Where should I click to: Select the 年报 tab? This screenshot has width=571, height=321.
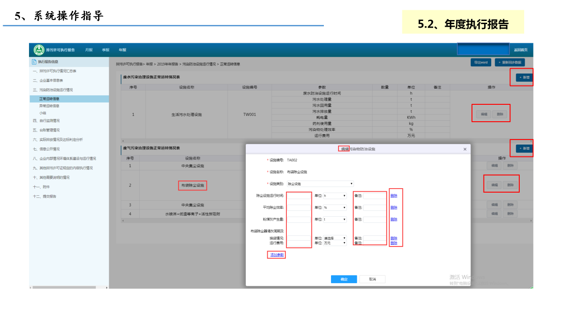point(122,50)
